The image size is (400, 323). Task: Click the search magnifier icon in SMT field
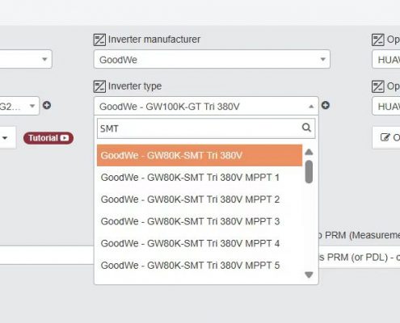(306, 128)
